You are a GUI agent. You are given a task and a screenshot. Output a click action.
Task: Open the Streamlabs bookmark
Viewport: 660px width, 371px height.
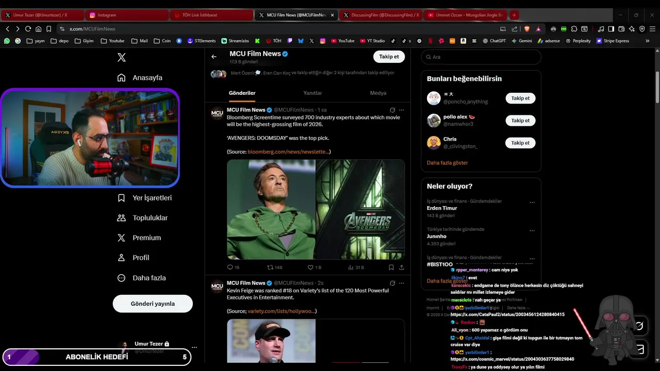coord(235,41)
